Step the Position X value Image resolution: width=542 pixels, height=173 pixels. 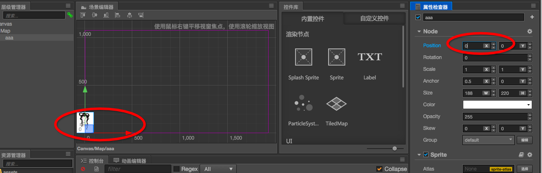pos(493,46)
